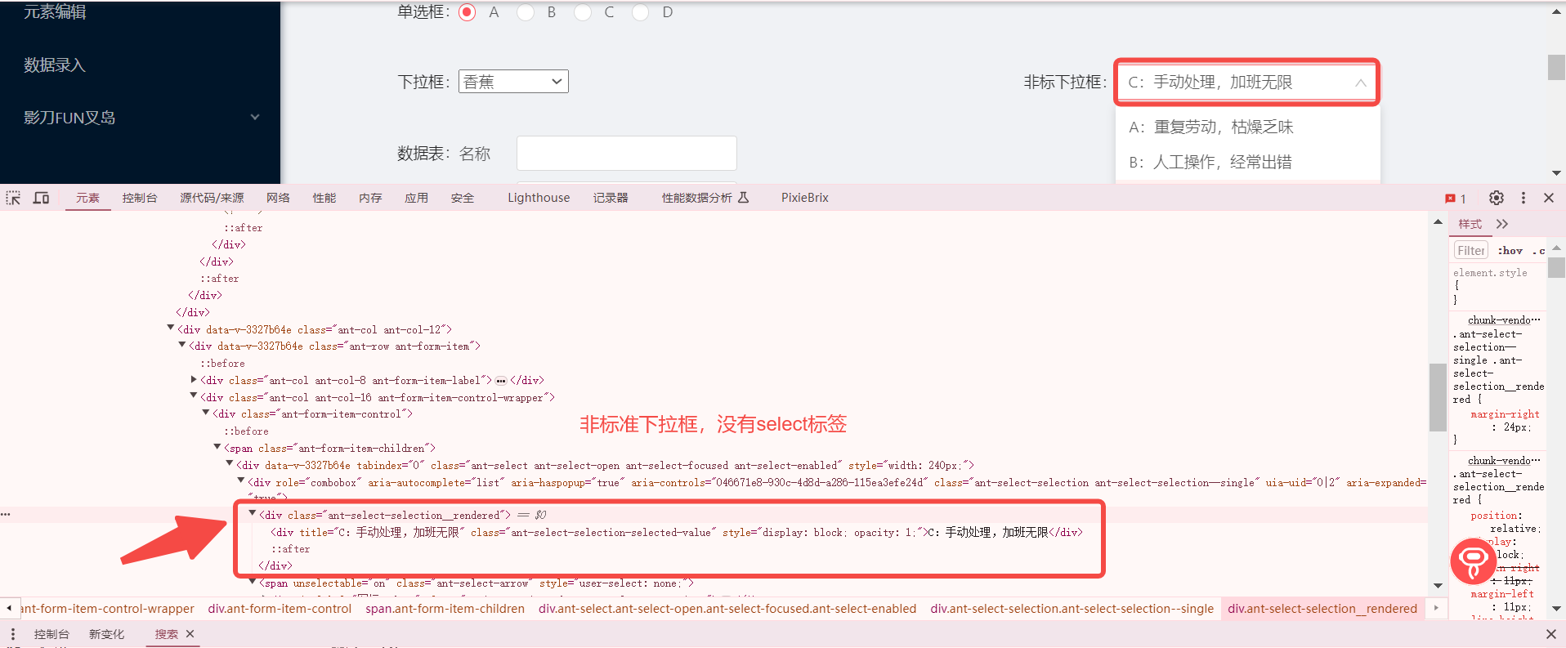The height and width of the screenshot is (648, 1566).
Task: Click breadcrumb div.ant-form-item-control
Action: click(x=280, y=608)
